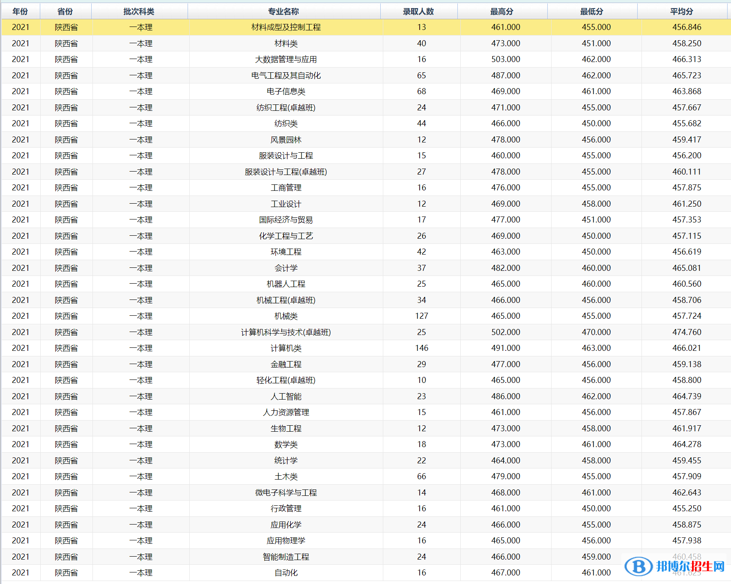Select 微电子科学与工程 major

point(286,492)
